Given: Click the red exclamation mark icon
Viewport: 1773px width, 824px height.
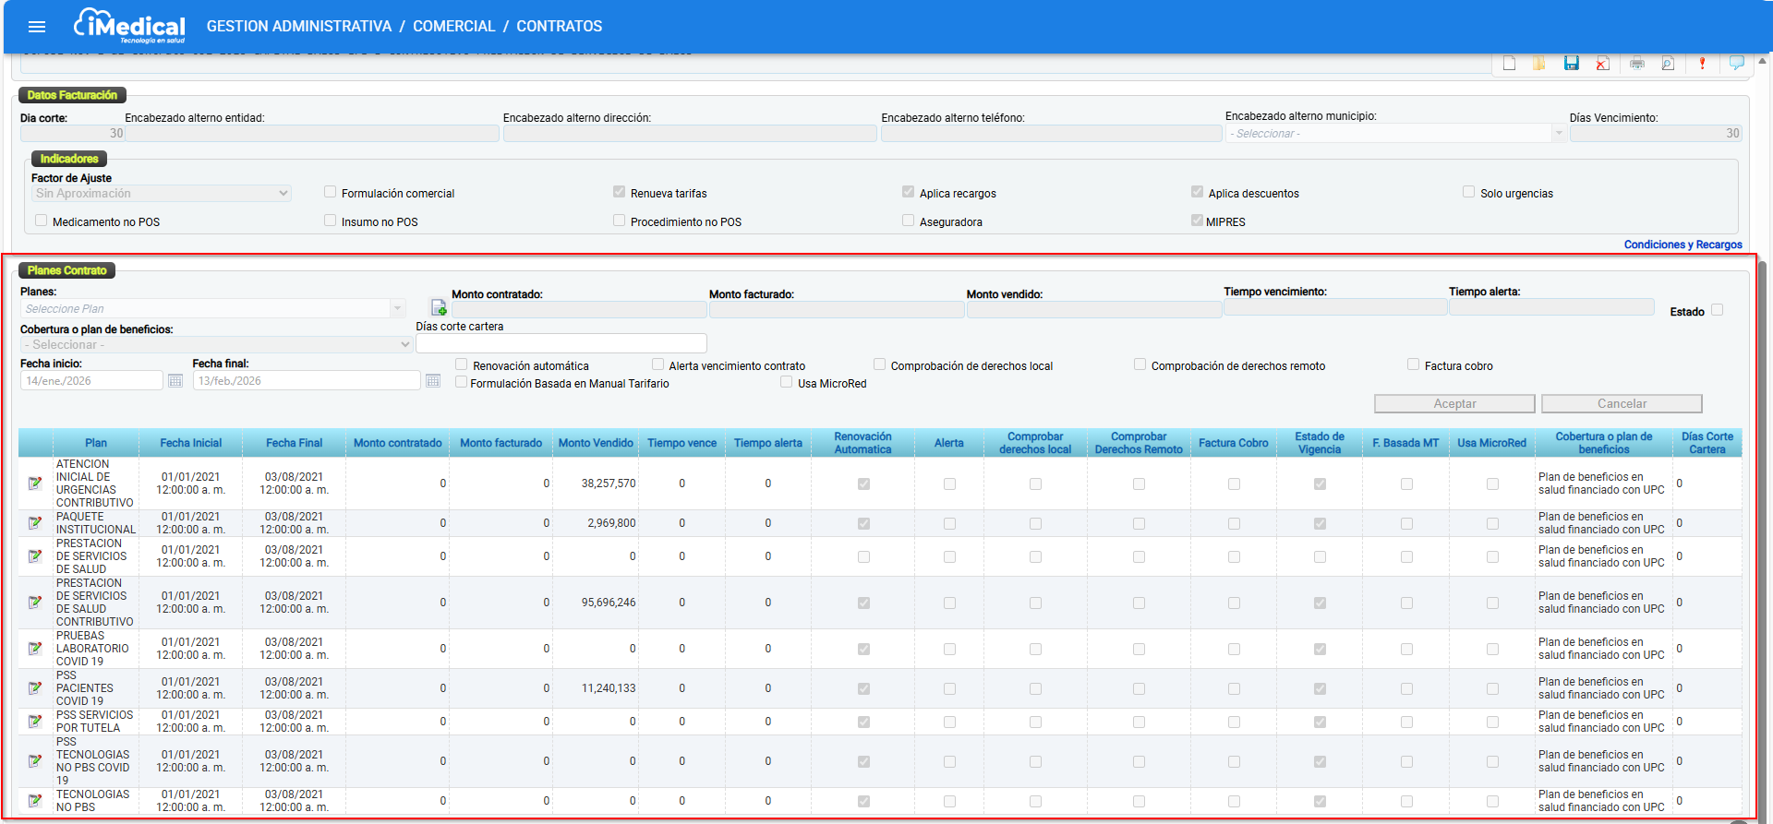Looking at the screenshot, I should click(1703, 64).
